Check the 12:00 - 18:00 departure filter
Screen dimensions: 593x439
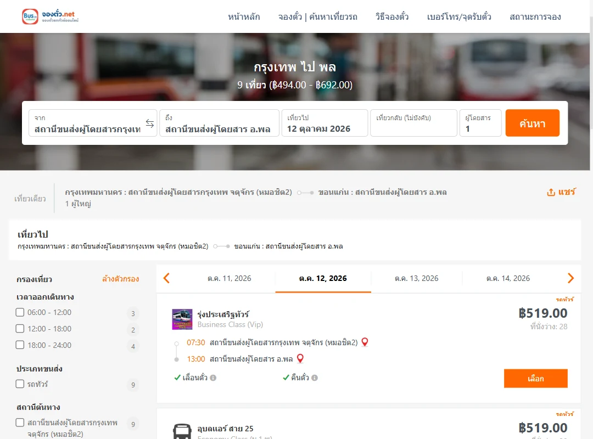[x=20, y=329]
